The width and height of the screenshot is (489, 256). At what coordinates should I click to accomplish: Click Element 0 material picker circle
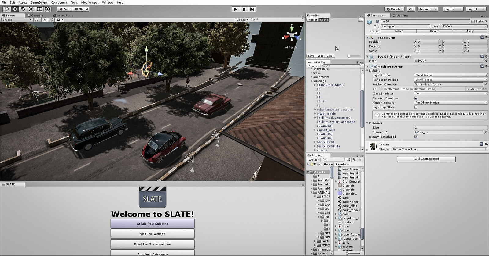coord(486,132)
